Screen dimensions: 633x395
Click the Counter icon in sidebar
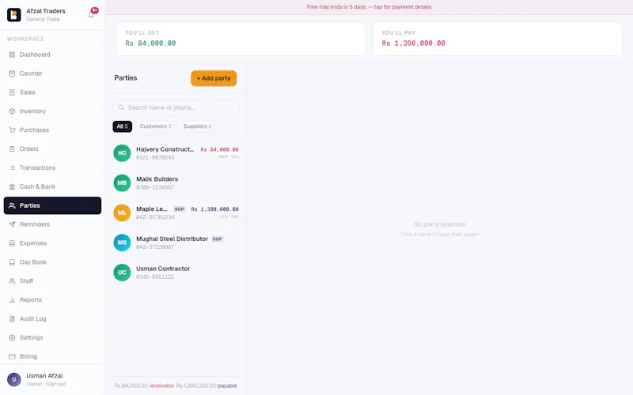coord(12,73)
